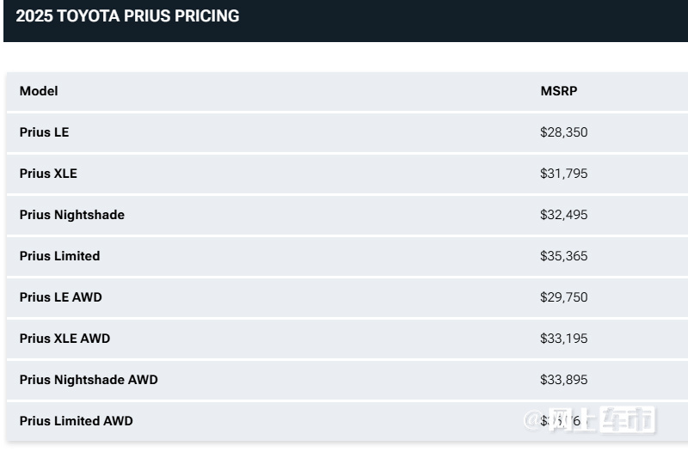Select the Prius Nightshade model name
688x458 pixels.
(72, 215)
